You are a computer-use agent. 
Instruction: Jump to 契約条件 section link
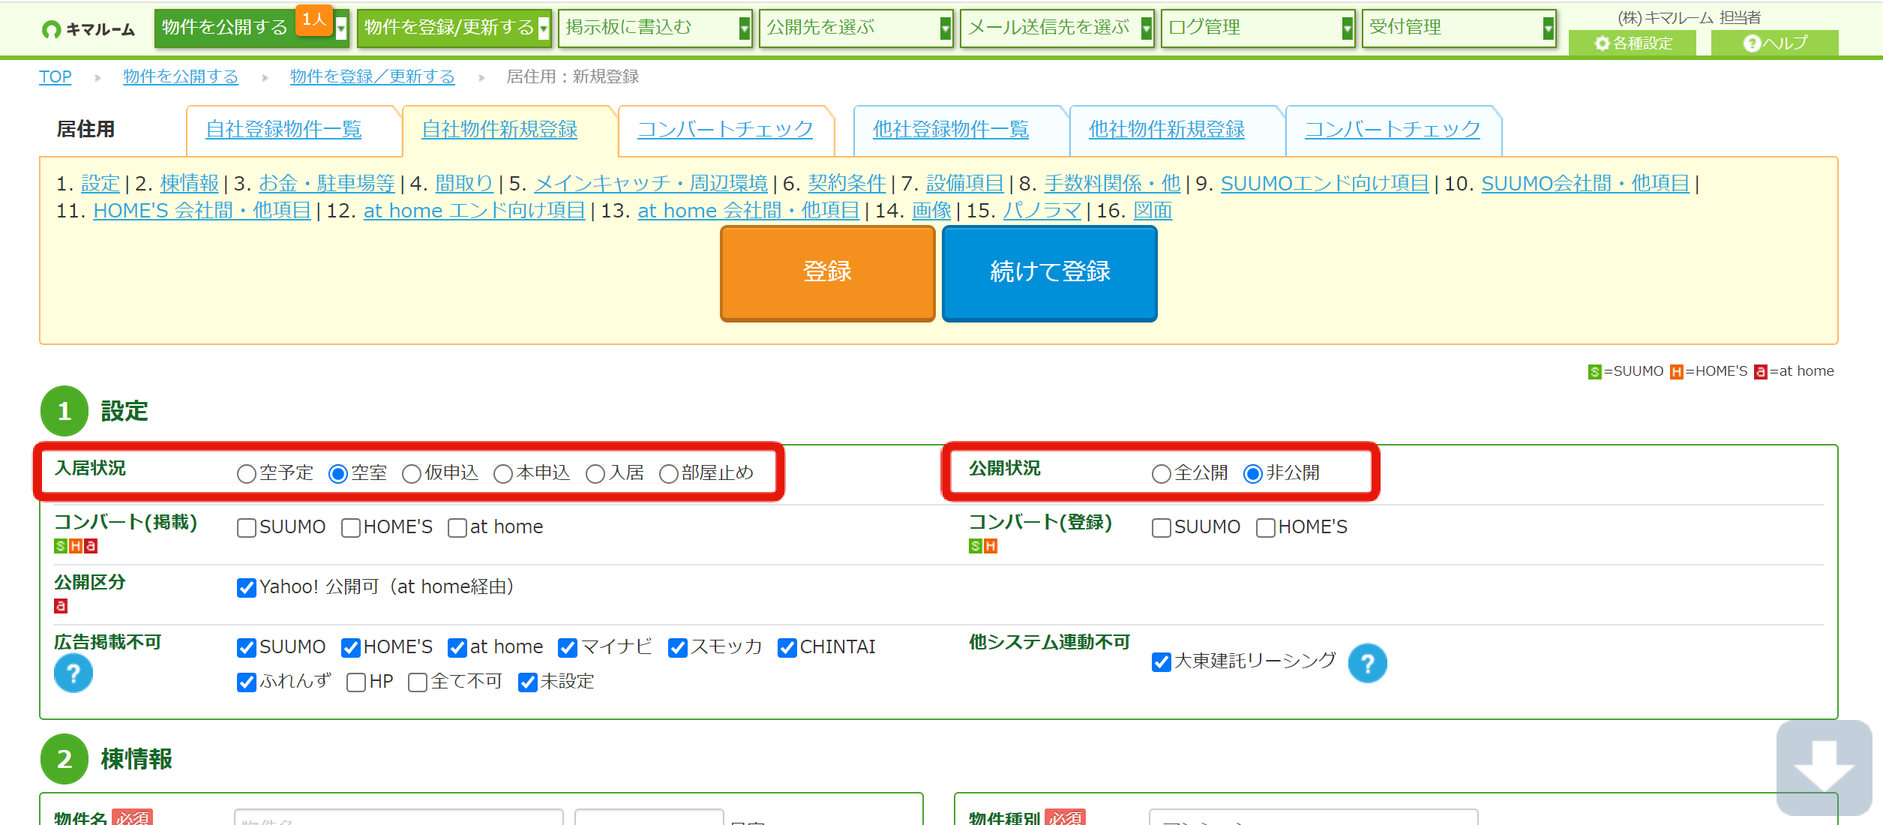(846, 184)
